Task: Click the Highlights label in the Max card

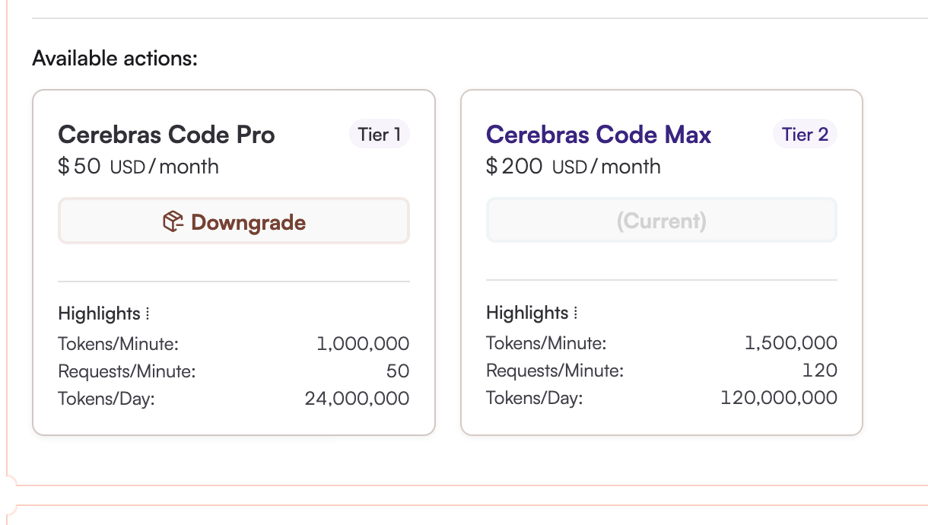Action: 527,313
